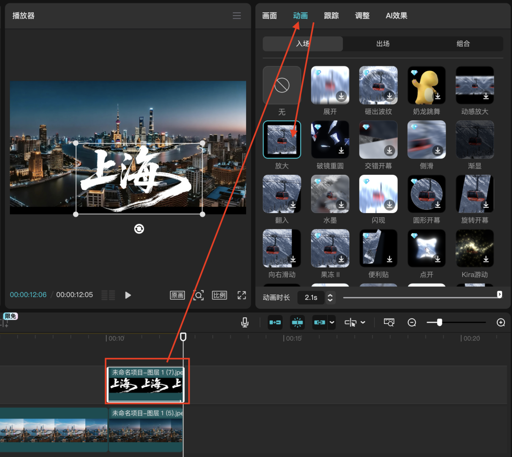Screen dimensions: 512x457
Task: Select the 出场 animation tab
Action: click(x=383, y=44)
